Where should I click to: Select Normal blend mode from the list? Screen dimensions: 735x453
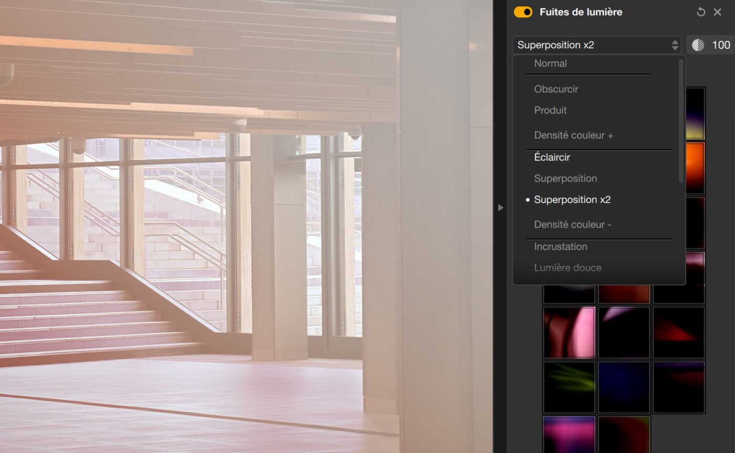[x=550, y=64]
